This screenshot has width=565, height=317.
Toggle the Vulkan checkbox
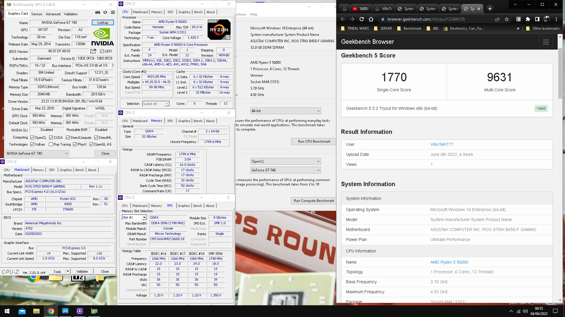[32, 144]
